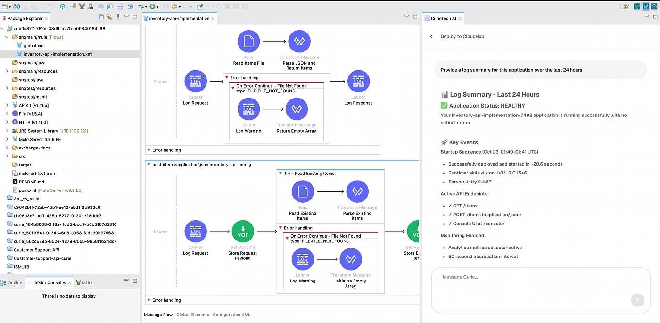Image resolution: width=660 pixels, height=323 pixels.
Task: Expand bottom Error handling of post flow
Action: tap(149, 300)
